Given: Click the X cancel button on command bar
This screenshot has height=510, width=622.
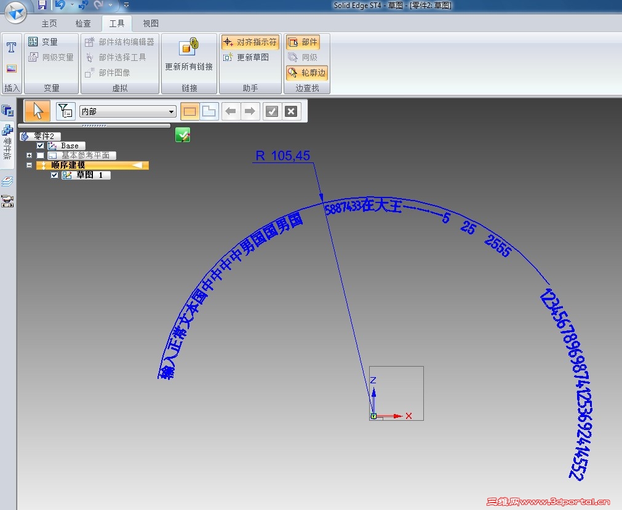Looking at the screenshot, I should [x=291, y=111].
